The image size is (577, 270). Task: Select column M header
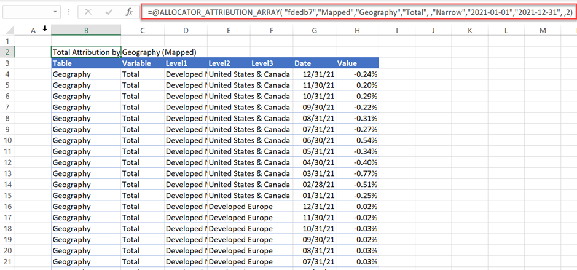[543, 30]
